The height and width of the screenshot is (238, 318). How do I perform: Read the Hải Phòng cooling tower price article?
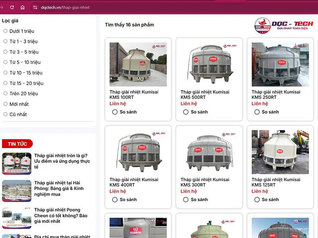59,189
